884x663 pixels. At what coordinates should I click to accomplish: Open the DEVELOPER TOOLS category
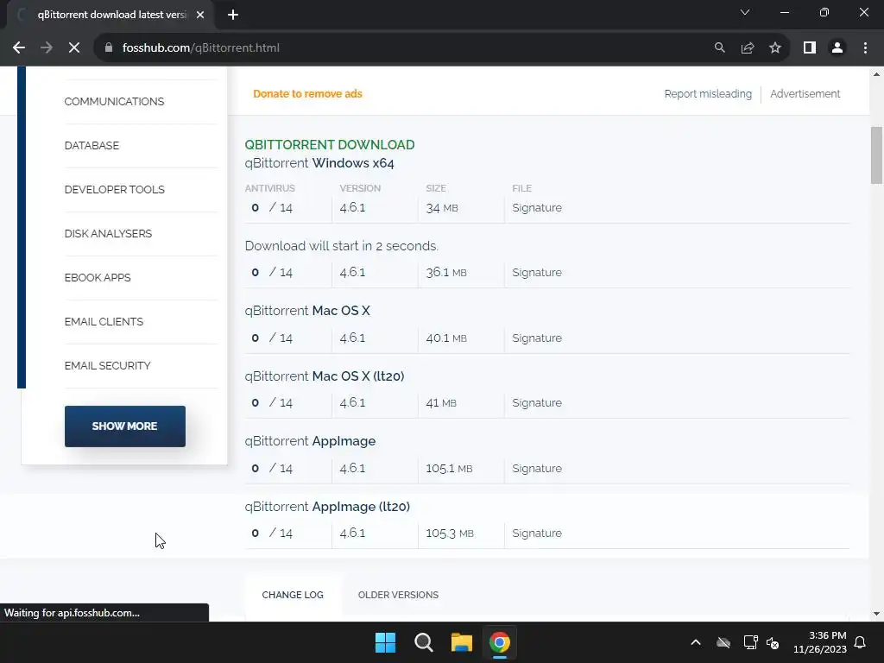(x=115, y=189)
